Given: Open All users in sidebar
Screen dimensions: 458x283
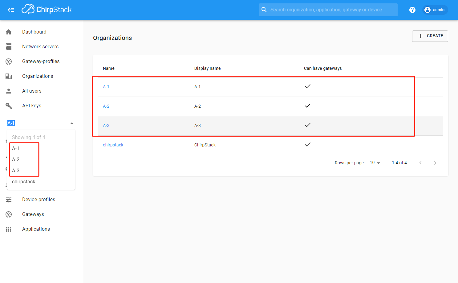Looking at the screenshot, I should (32, 91).
